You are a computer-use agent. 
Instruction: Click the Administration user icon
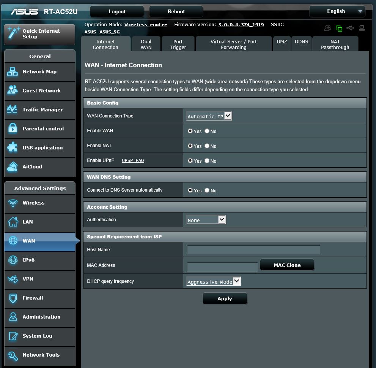tap(13, 317)
